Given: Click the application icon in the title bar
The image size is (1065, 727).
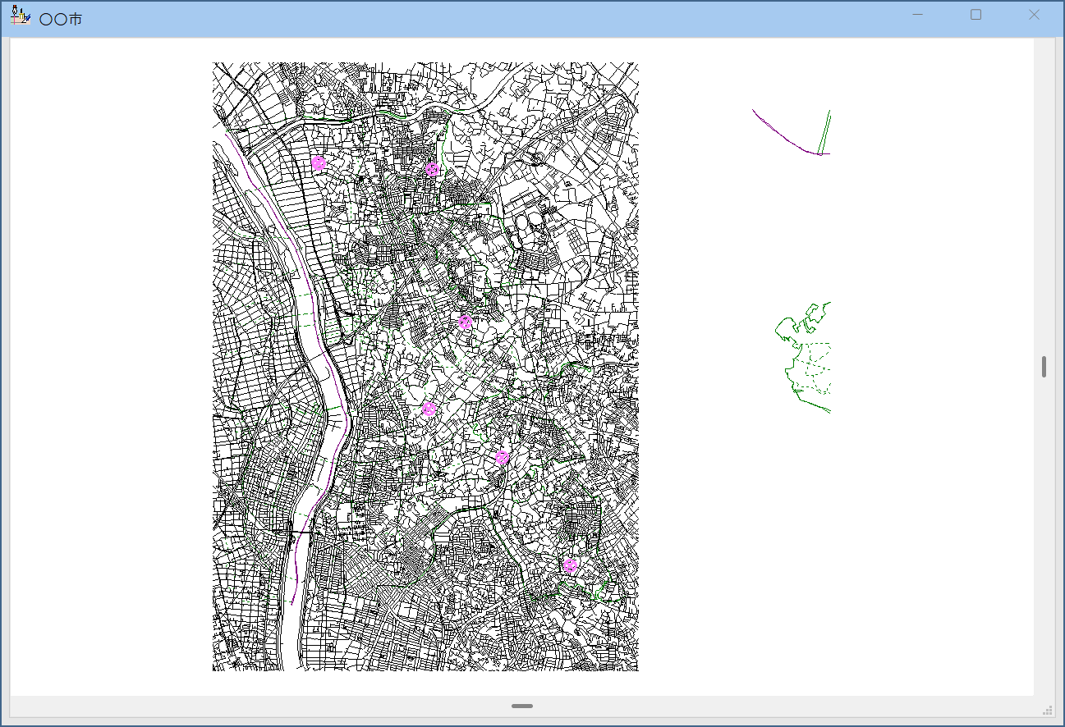Looking at the screenshot, I should click(x=20, y=16).
